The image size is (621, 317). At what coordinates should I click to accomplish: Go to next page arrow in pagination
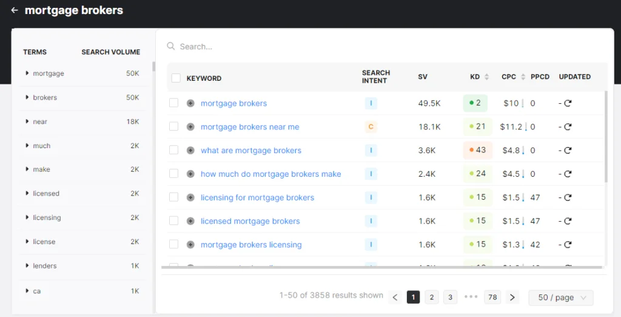[x=512, y=297]
